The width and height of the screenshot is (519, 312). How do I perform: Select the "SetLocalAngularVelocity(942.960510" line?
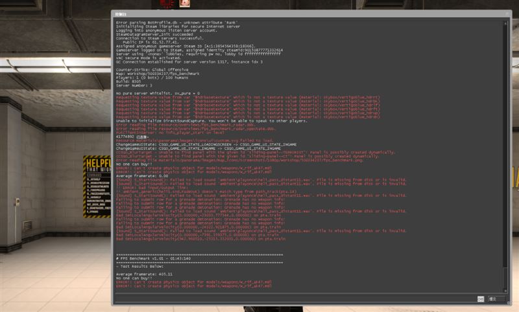coord(200,239)
